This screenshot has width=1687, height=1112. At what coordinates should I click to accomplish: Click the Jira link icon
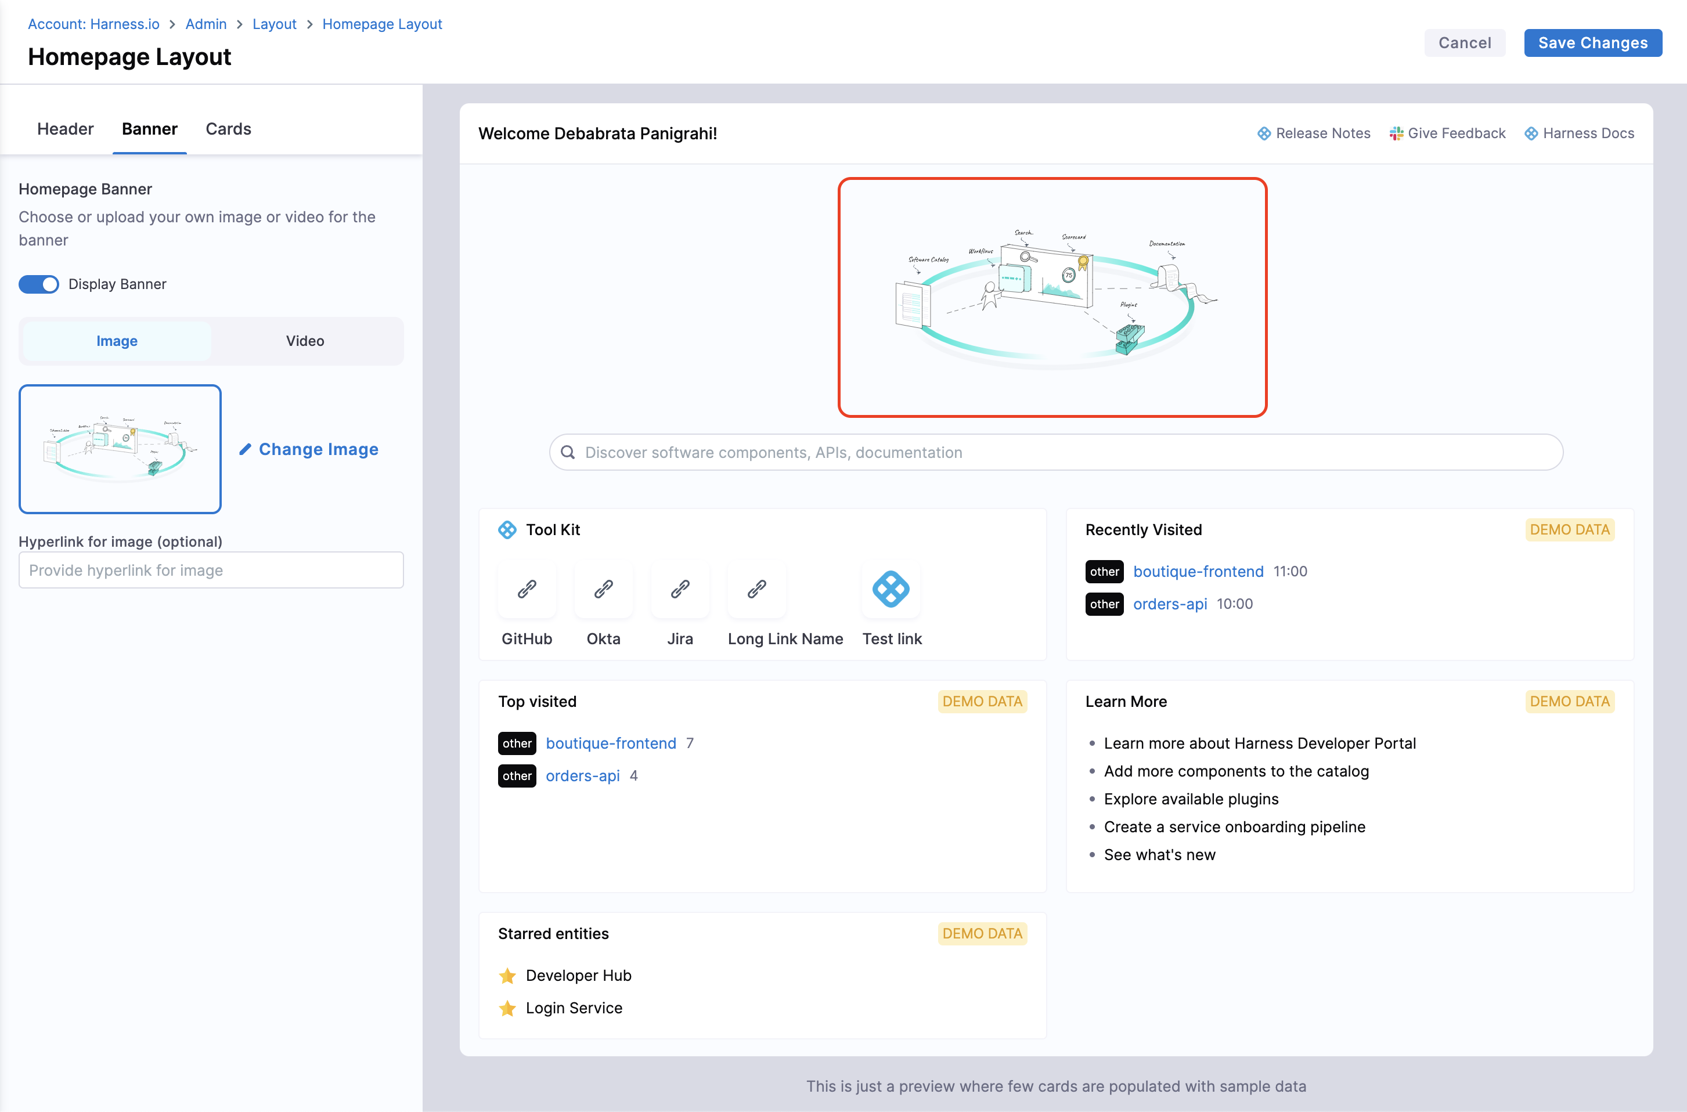coord(680,589)
